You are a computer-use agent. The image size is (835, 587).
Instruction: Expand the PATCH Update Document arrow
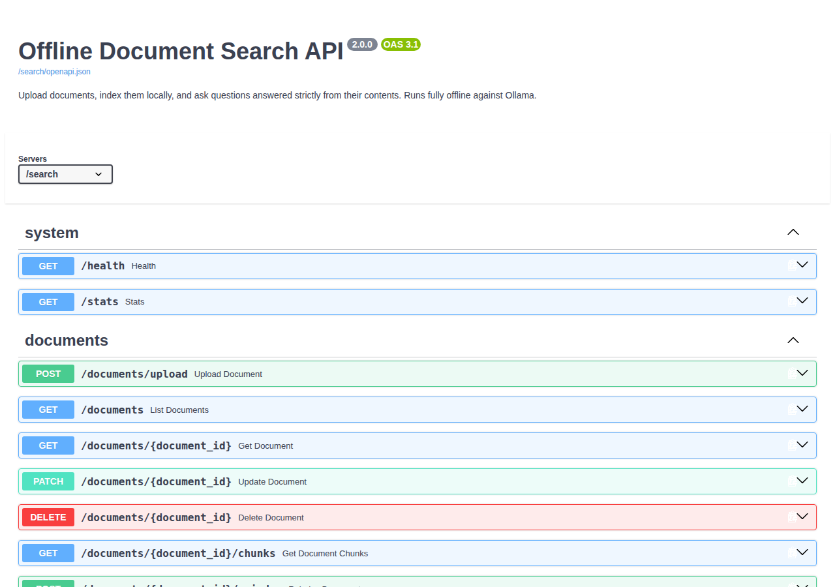(x=802, y=481)
